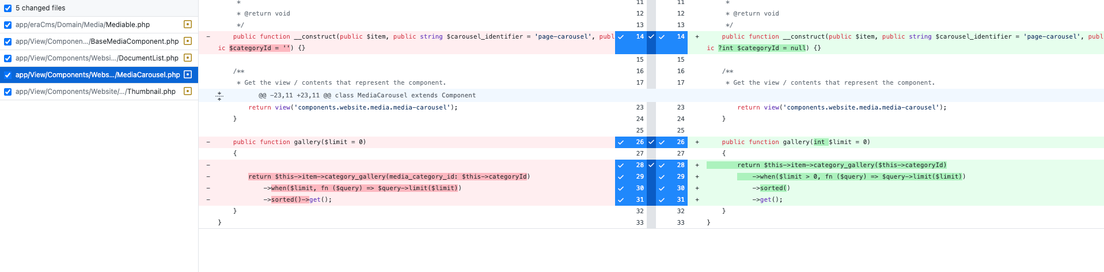Click the modified status icon for BaseMediaComponent.php
This screenshot has height=272, width=1104.
click(x=187, y=41)
